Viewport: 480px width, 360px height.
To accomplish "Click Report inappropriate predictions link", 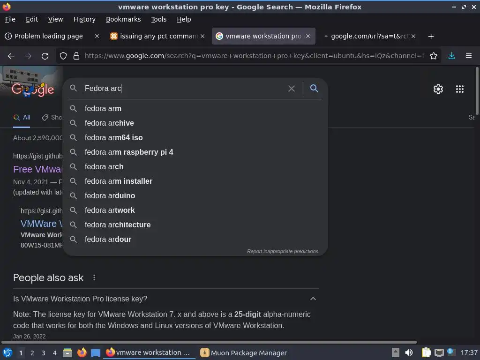I will click(282, 251).
